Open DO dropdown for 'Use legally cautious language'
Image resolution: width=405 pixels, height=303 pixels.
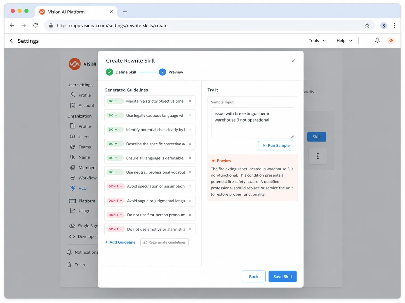point(115,116)
